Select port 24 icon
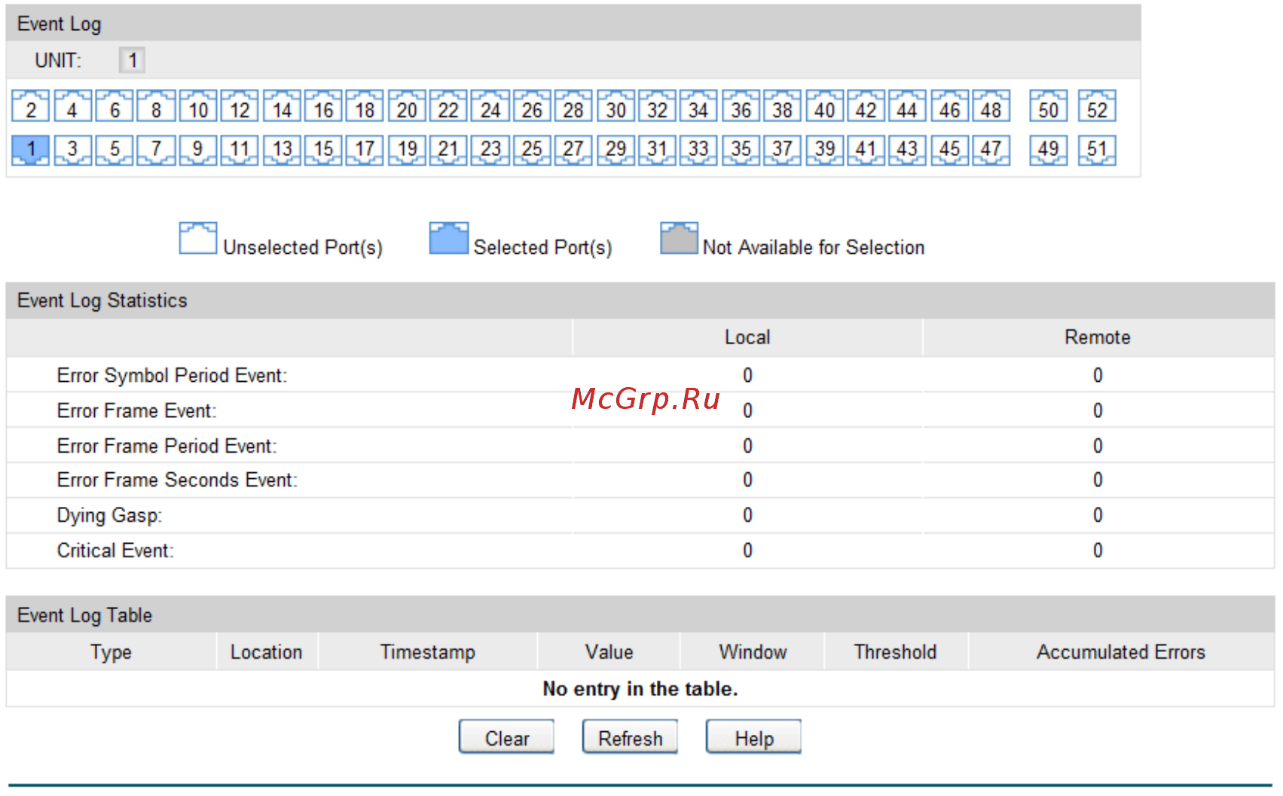 point(491,106)
